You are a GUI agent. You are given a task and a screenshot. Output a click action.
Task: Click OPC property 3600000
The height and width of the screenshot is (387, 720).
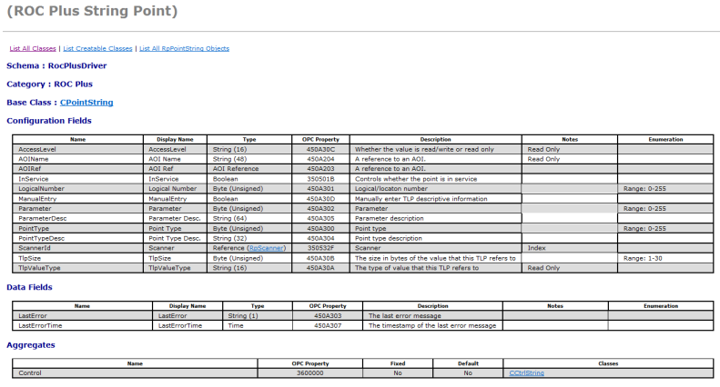pos(310,373)
